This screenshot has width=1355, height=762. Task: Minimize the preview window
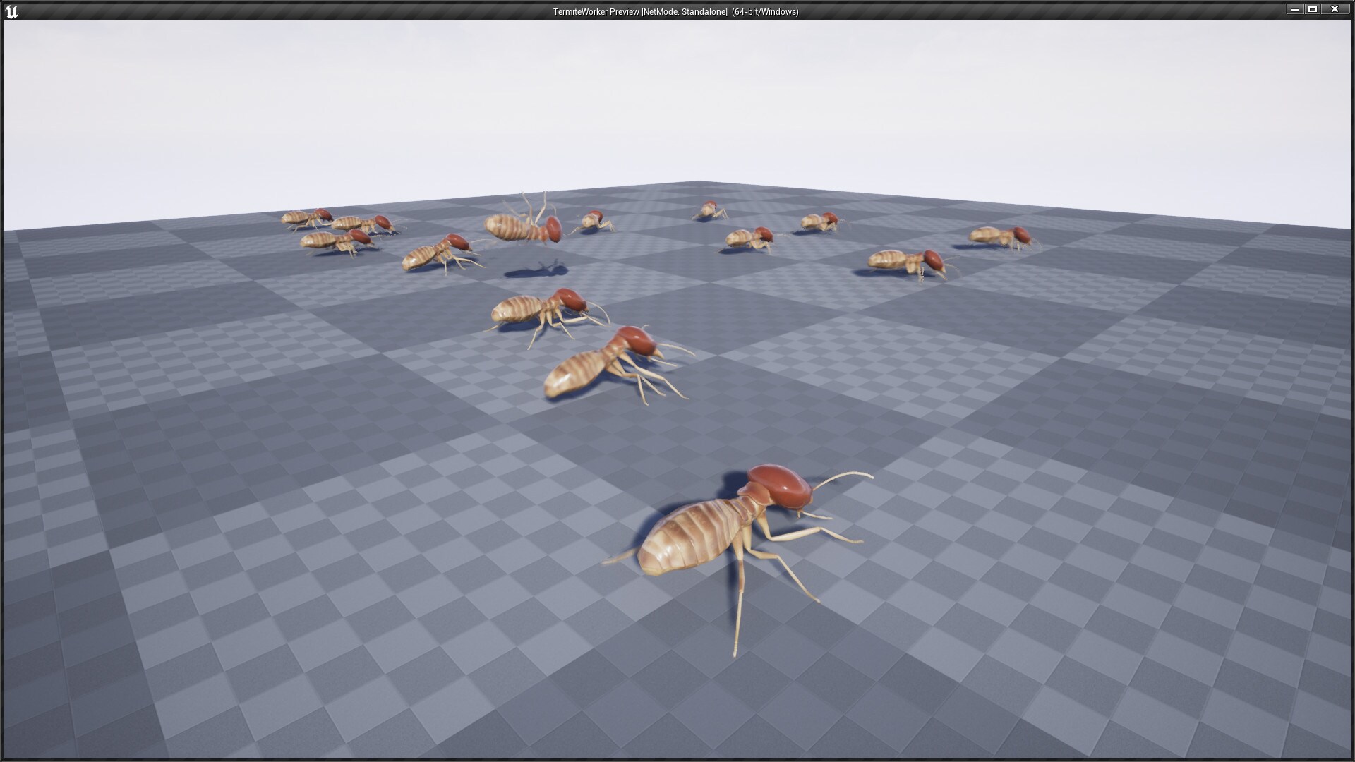coord(1294,10)
